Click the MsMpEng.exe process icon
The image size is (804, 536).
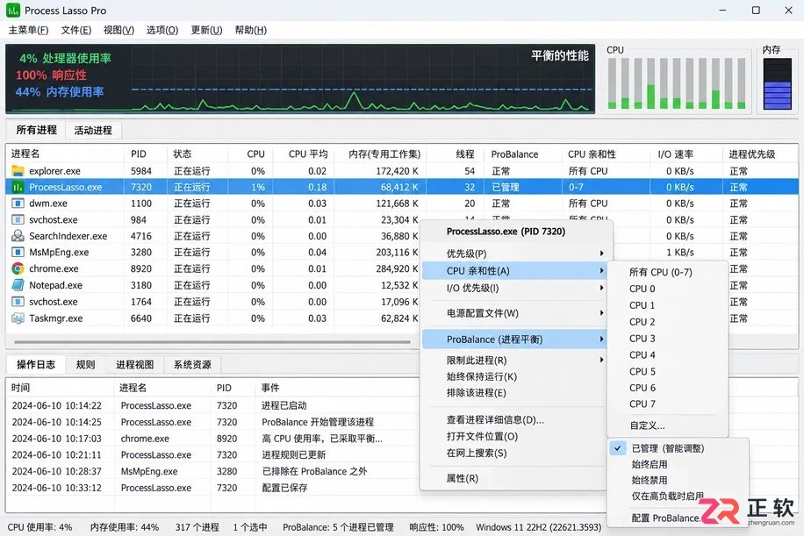[x=18, y=253]
